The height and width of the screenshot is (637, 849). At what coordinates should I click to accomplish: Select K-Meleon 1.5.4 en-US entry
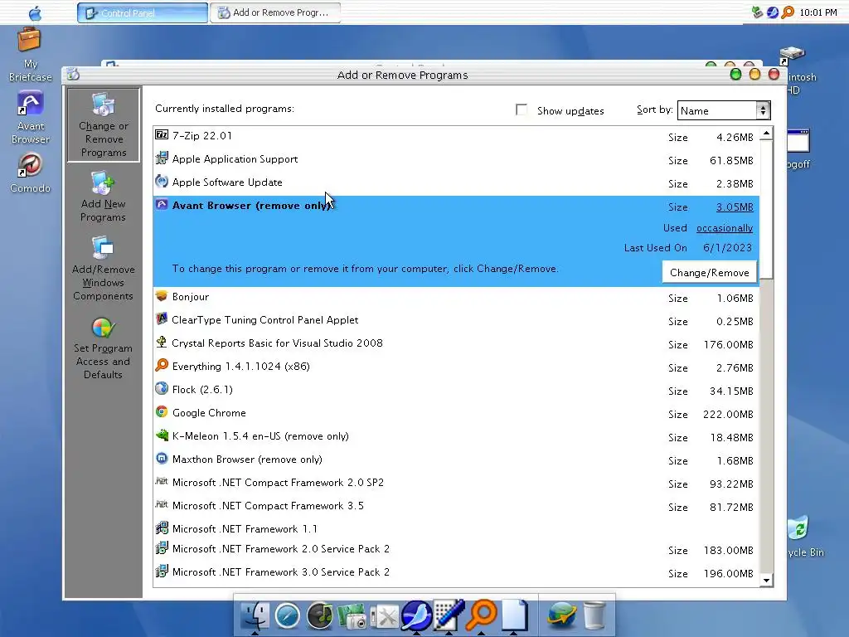tap(456, 437)
